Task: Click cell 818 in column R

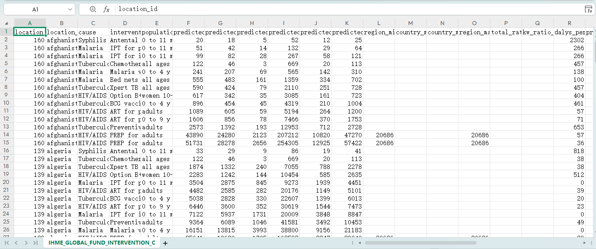Action: (569, 150)
